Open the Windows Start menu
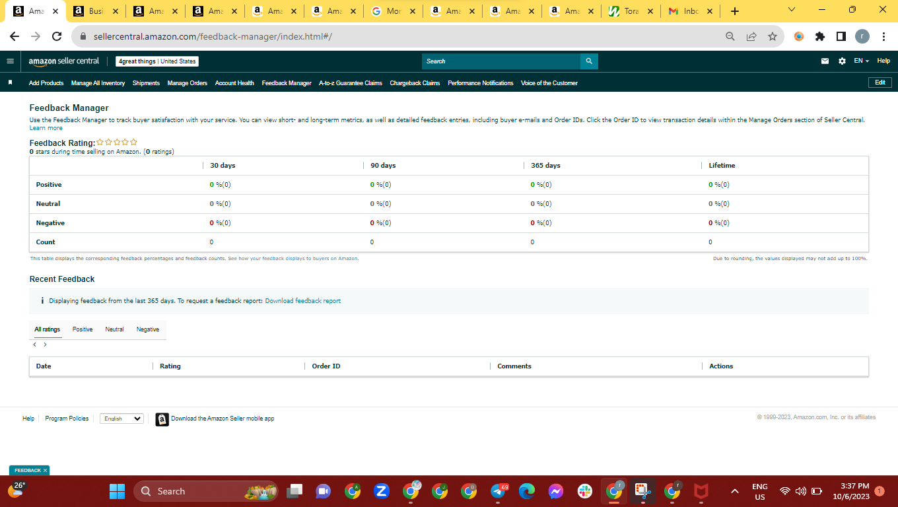The height and width of the screenshot is (507, 898). coord(117,491)
